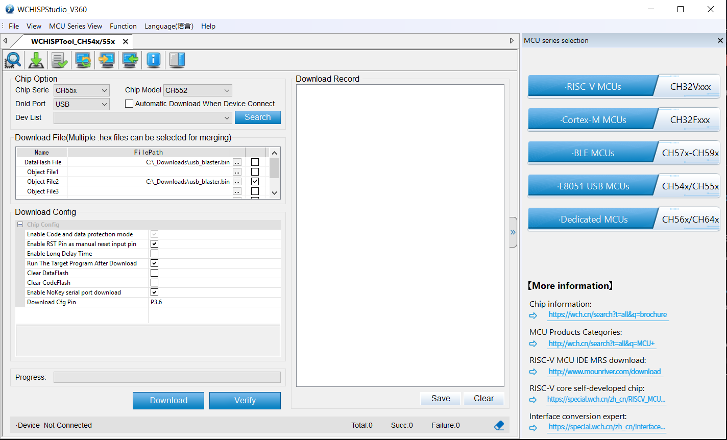Open the Language menu

click(169, 26)
